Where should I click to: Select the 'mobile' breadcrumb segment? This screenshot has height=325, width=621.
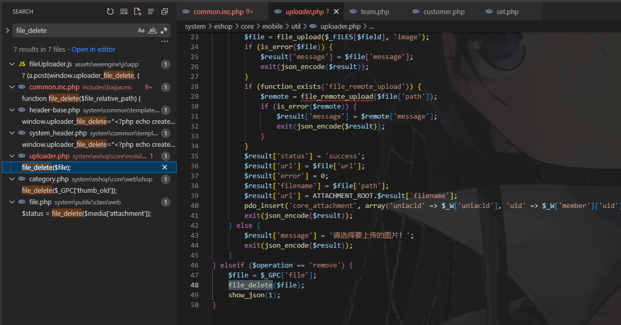pyautogui.click(x=272, y=26)
